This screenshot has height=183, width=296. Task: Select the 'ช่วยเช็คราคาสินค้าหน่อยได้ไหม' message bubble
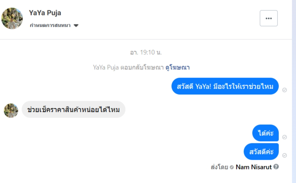74,109
